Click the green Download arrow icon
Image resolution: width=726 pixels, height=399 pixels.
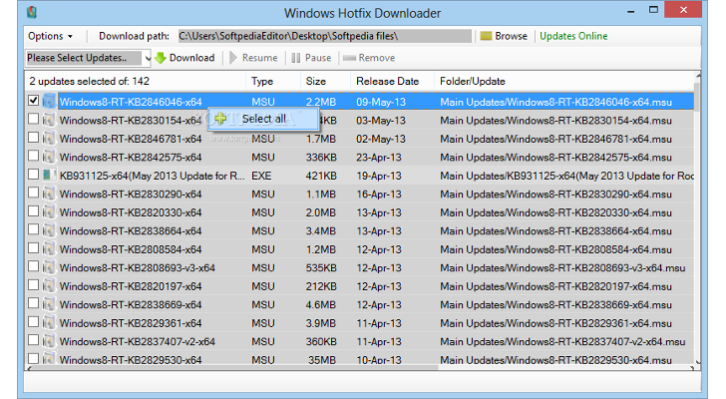click(x=160, y=58)
